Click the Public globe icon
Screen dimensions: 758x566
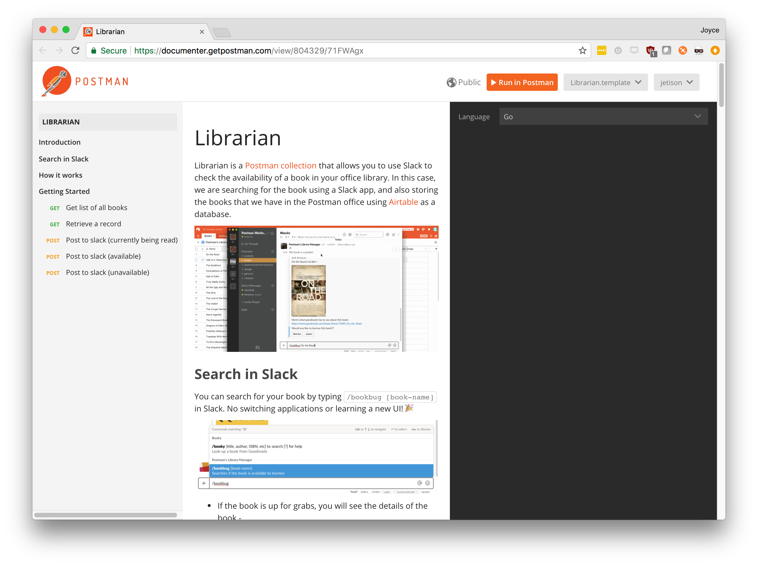[x=451, y=82]
